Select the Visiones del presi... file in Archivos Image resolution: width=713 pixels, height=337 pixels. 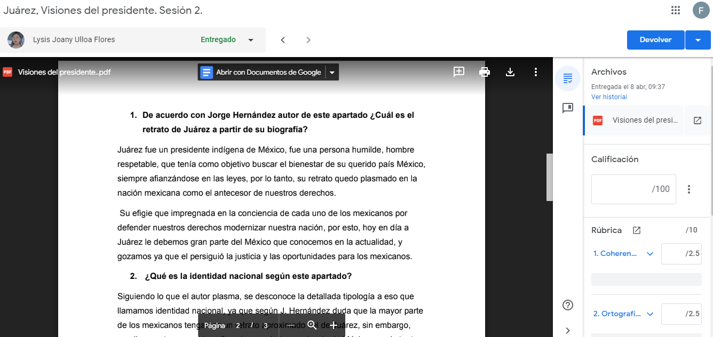coord(633,121)
